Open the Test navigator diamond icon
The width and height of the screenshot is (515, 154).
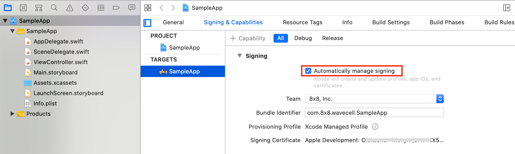[85, 8]
